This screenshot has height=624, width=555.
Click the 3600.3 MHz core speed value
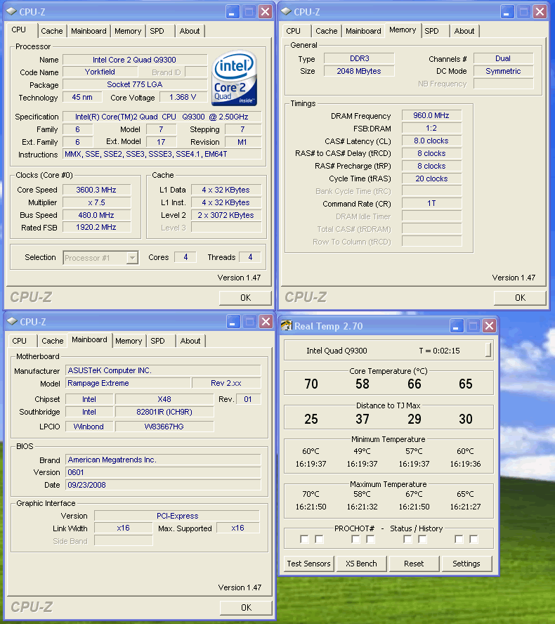(97, 190)
